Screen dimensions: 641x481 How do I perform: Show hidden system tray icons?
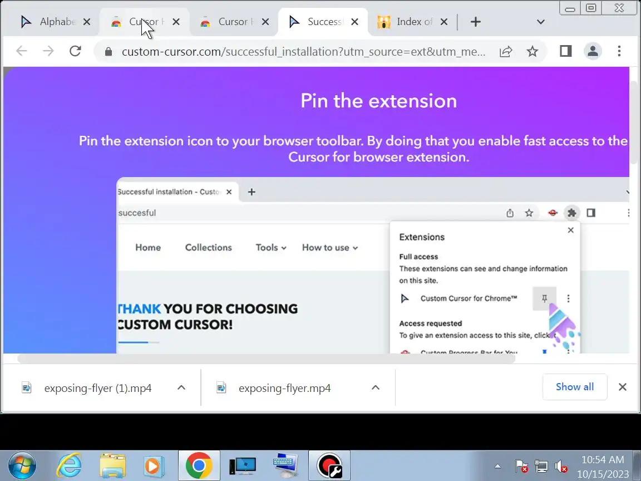click(497, 466)
